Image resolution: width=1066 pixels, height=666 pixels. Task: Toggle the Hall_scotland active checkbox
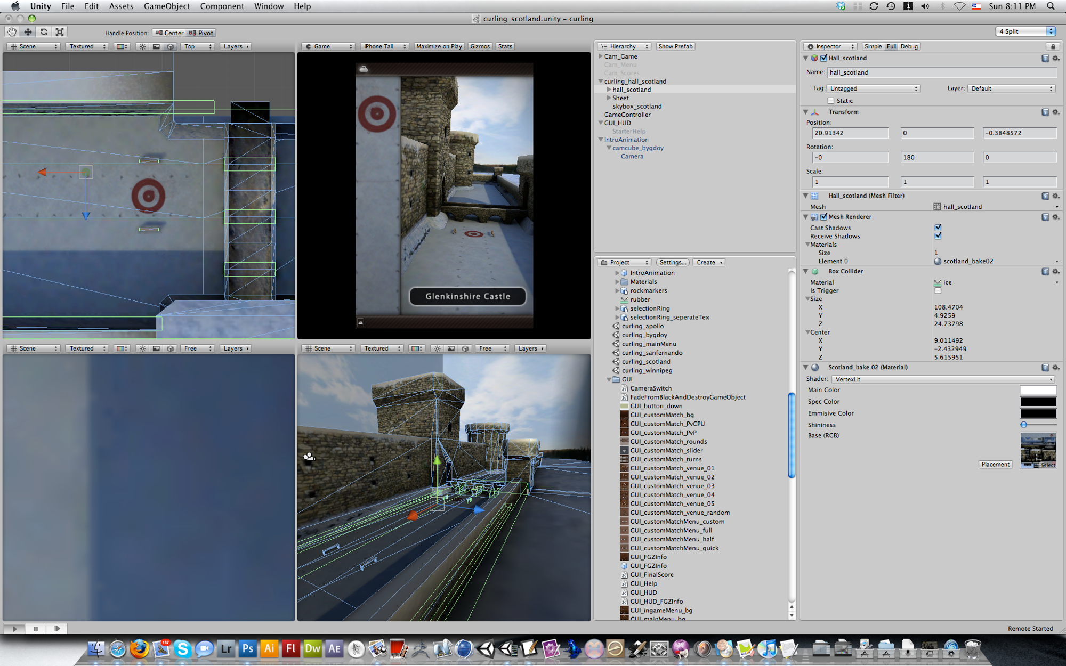click(823, 58)
